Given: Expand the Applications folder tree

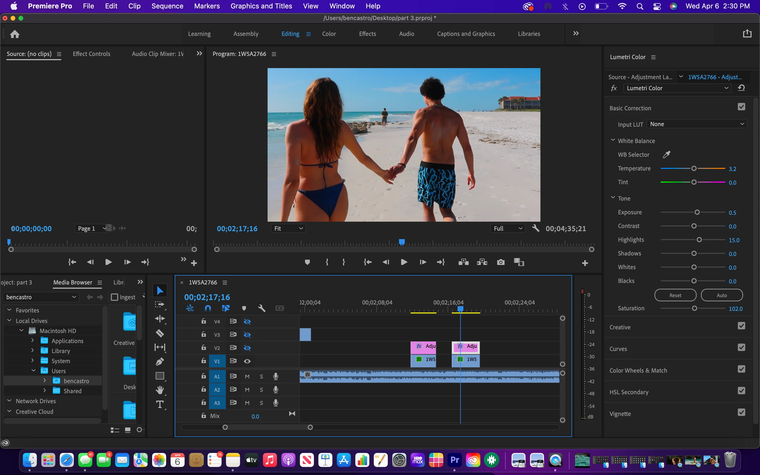Looking at the screenshot, I should [x=32, y=340].
